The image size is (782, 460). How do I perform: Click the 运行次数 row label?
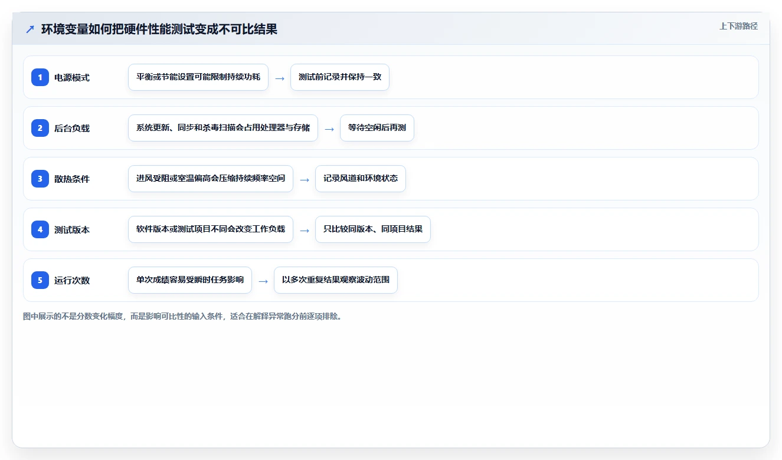click(x=72, y=280)
